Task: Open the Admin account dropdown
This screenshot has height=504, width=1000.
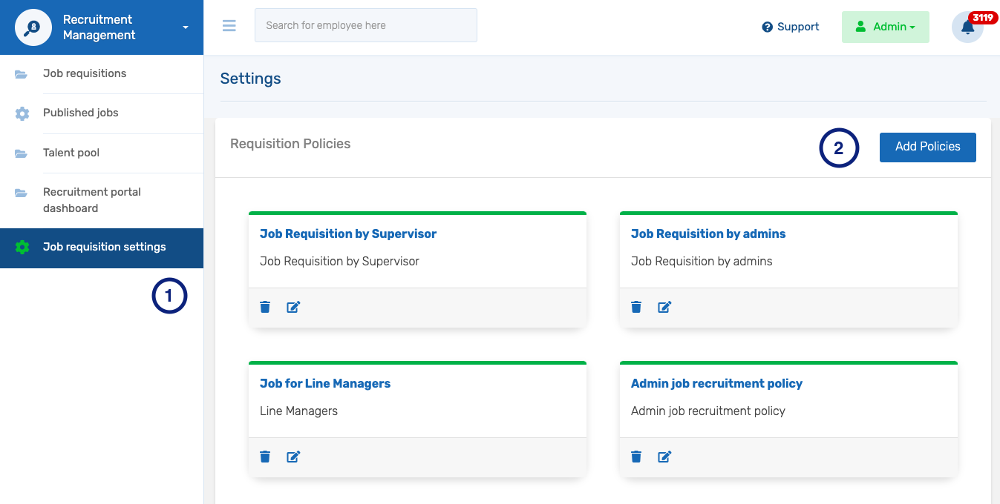Action: pyautogui.click(x=885, y=26)
